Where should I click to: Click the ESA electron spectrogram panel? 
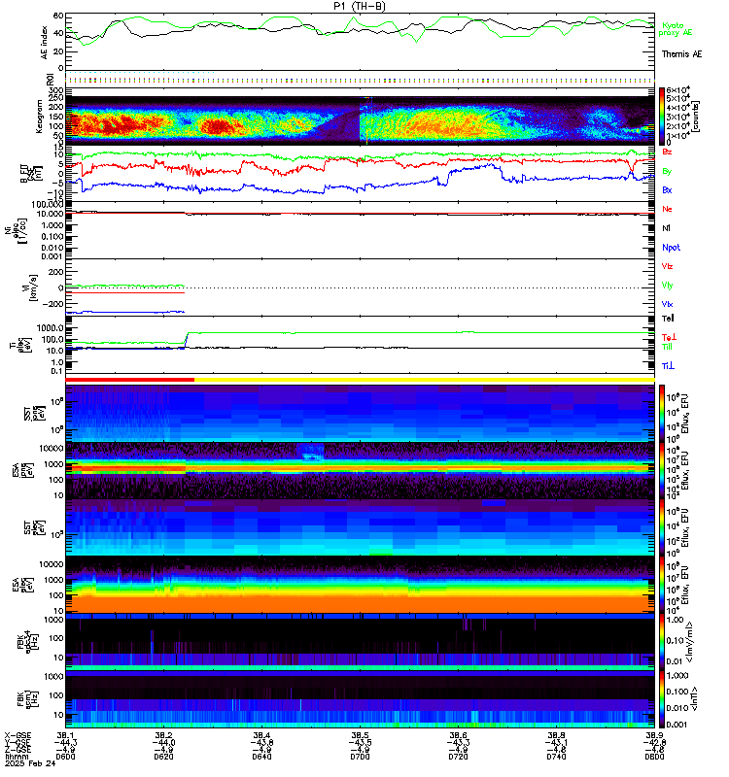click(360, 586)
